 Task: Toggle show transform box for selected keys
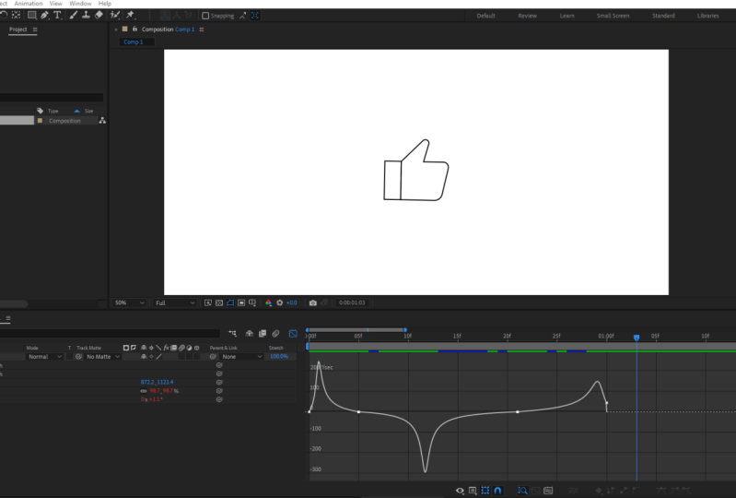click(485, 491)
